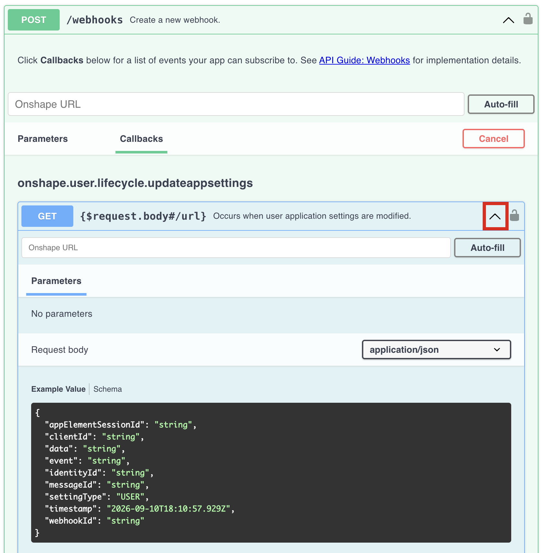The width and height of the screenshot is (543, 553).
Task: Focus the callback Onshape URL input field
Action: click(x=236, y=248)
